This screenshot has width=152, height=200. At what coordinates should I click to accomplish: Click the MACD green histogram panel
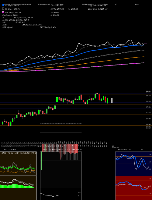point(18,188)
